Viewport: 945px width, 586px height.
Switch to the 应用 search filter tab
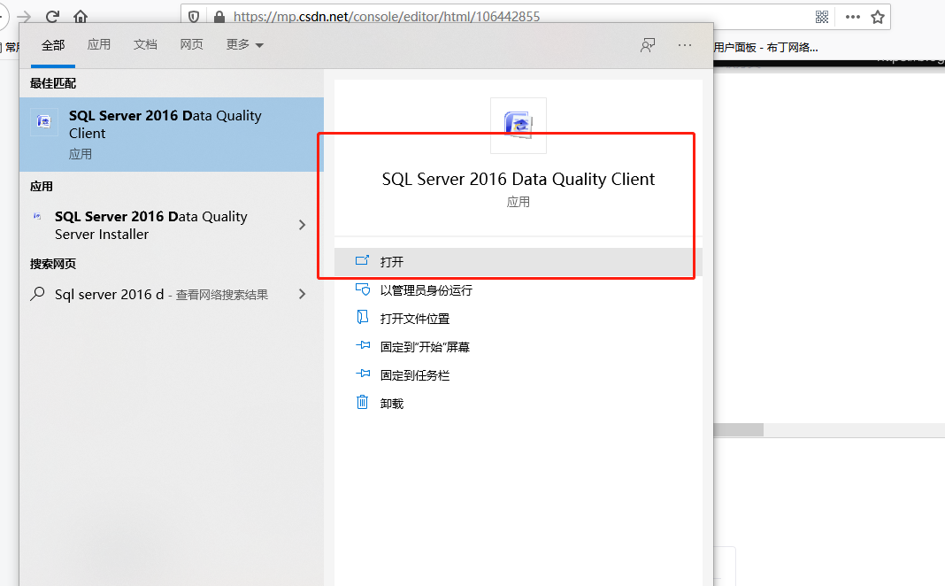click(99, 43)
